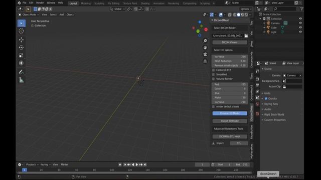
Task: Adjust the Mesh Reduction slider
Action: tap(230, 61)
